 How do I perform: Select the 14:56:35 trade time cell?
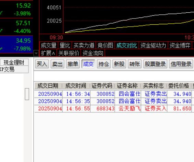(x=77, y=101)
